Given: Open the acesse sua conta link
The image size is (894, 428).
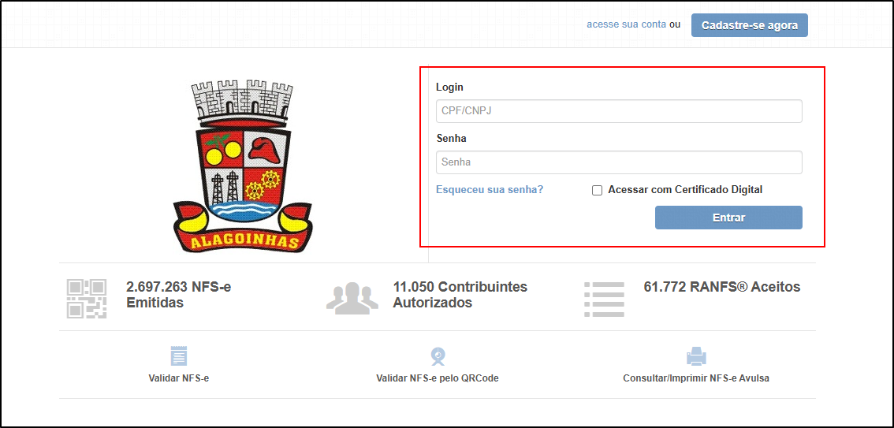Looking at the screenshot, I should pos(626,25).
